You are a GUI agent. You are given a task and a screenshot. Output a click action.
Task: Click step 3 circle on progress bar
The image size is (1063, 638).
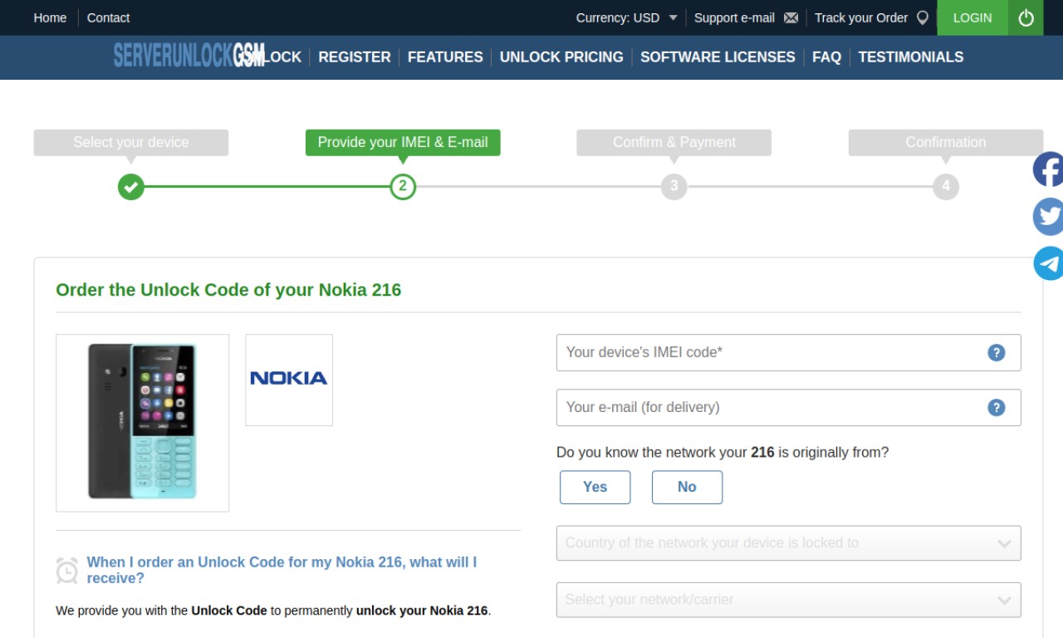coord(674,186)
